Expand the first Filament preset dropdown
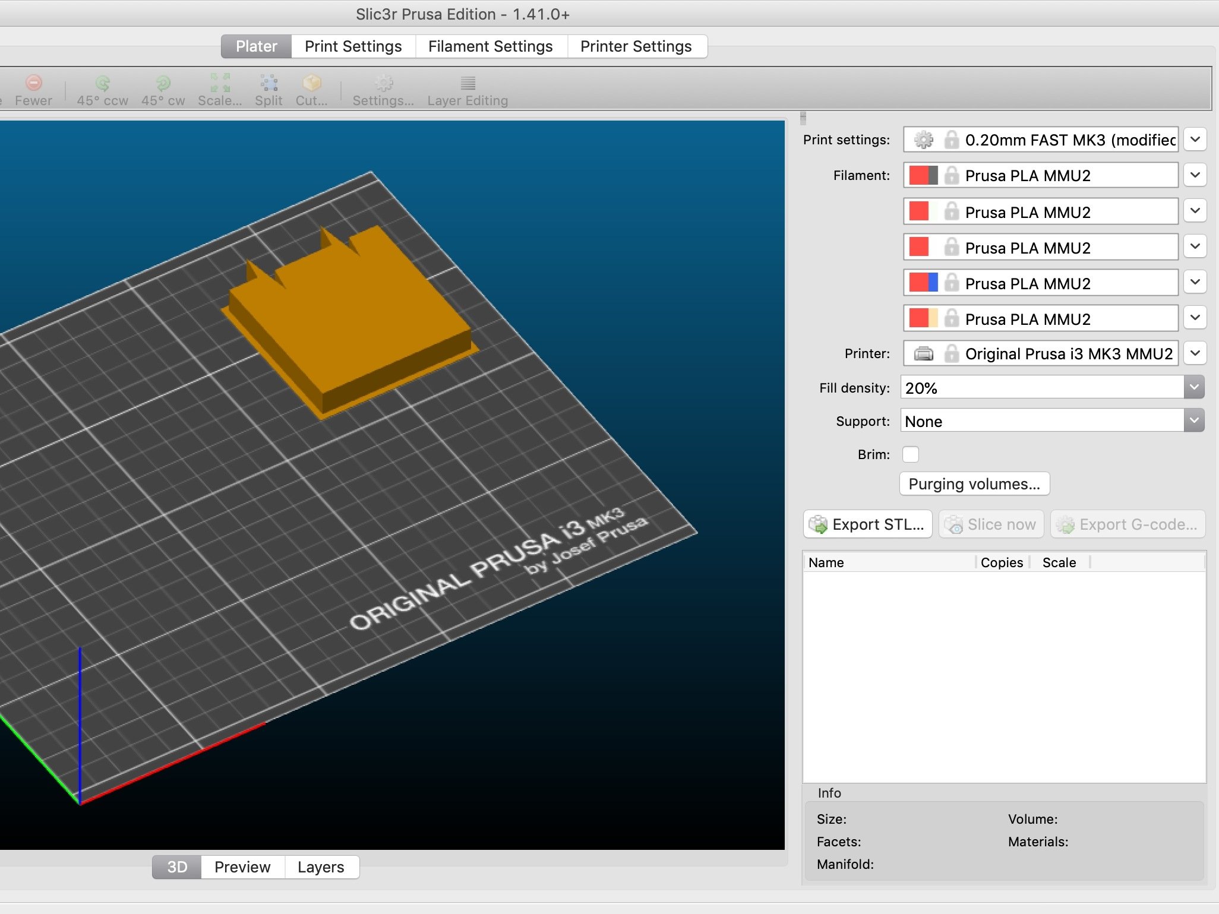The width and height of the screenshot is (1219, 914). click(x=1195, y=175)
